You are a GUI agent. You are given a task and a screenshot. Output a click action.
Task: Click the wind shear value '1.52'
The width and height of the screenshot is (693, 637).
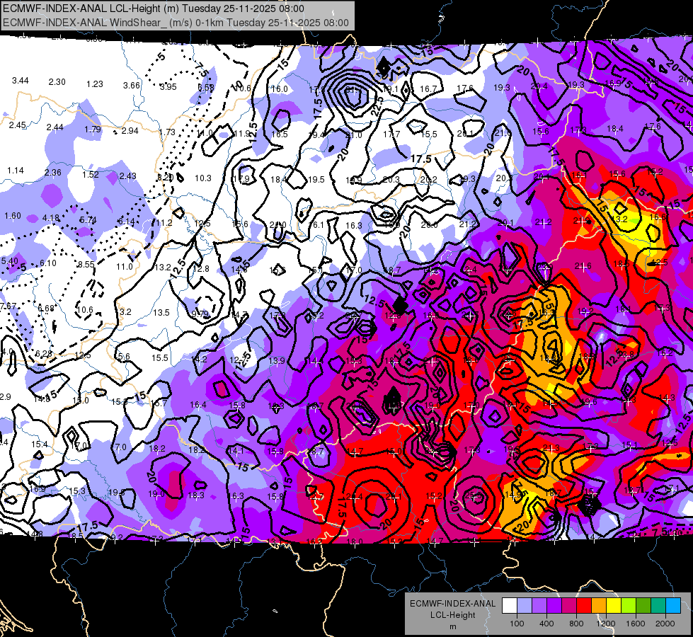click(91, 175)
